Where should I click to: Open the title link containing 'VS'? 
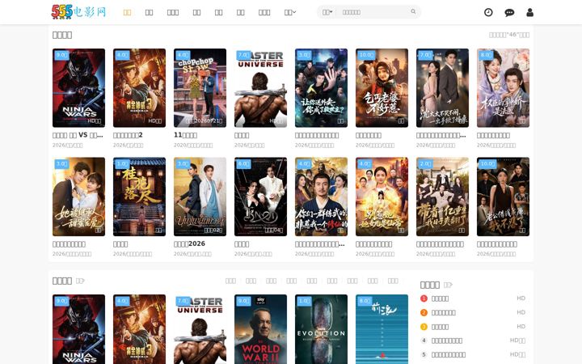click(78, 135)
